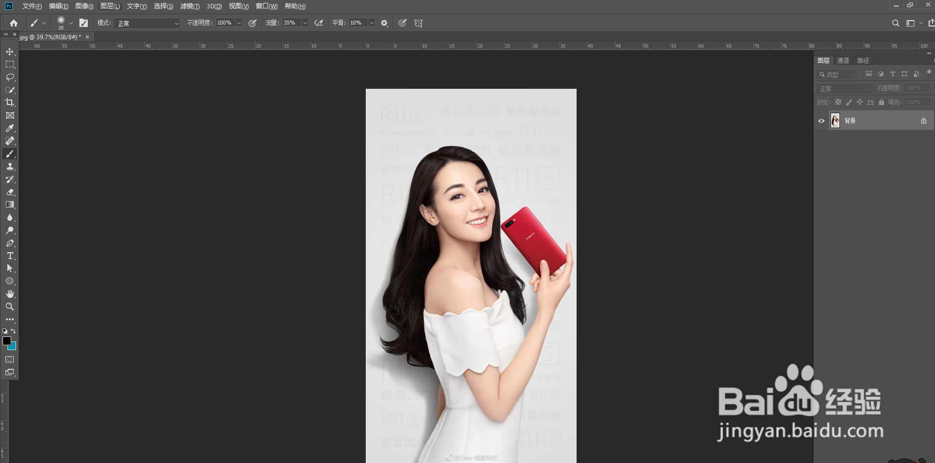Swap foreground and background colors
935x463 pixels.
13,331
